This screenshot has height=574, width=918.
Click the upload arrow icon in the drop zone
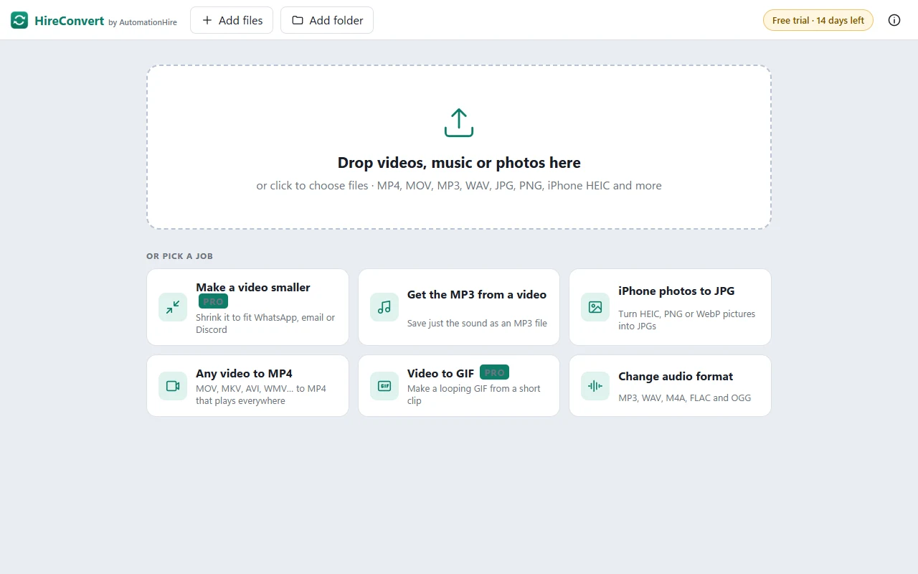459,123
